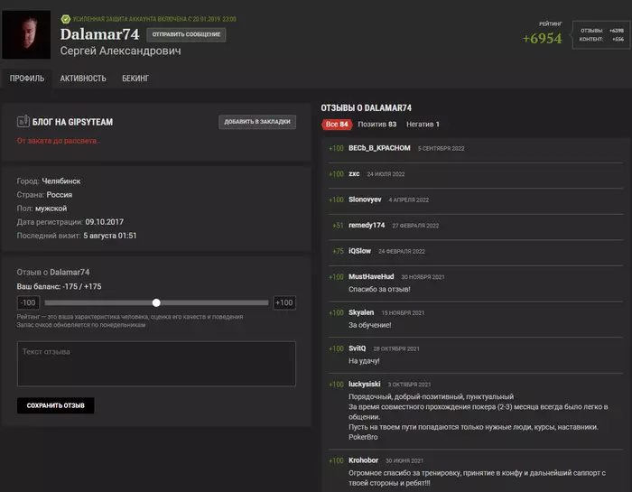Click the +6954 rating value
The height and width of the screenshot is (492, 632).
542,39
